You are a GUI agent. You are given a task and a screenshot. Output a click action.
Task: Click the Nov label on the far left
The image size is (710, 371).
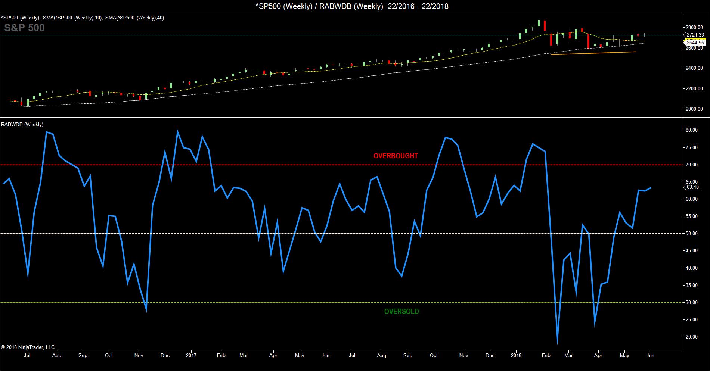[139, 356]
